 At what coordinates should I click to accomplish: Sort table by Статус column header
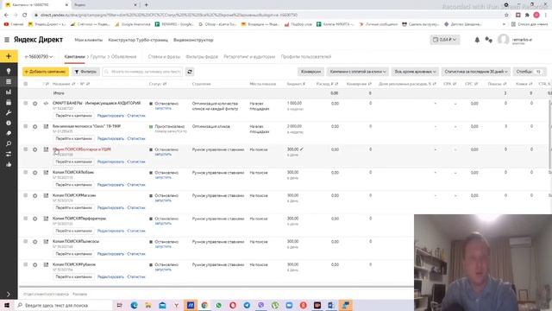coord(158,84)
